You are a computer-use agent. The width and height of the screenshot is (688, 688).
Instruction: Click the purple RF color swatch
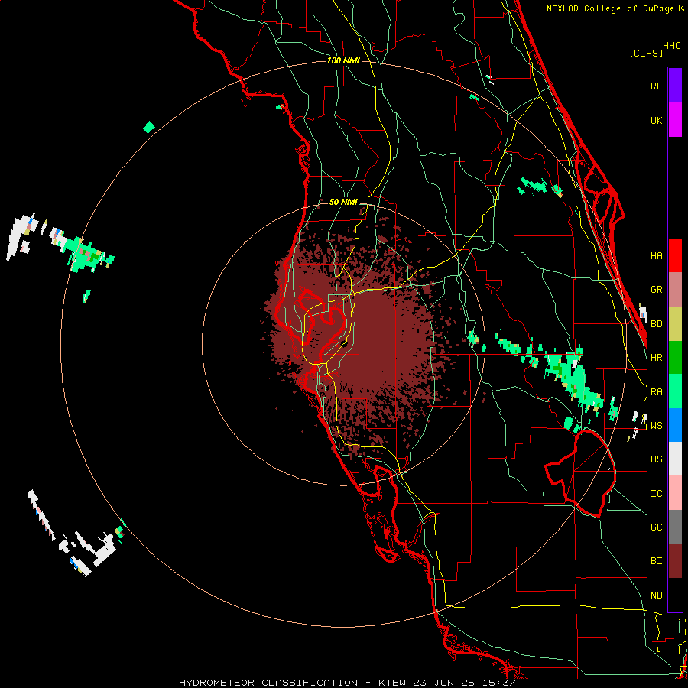click(675, 86)
